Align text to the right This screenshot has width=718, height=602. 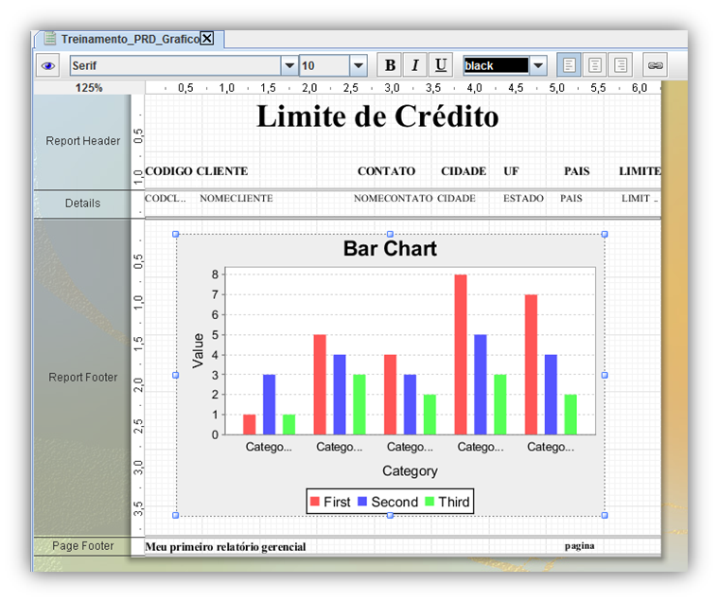point(621,65)
